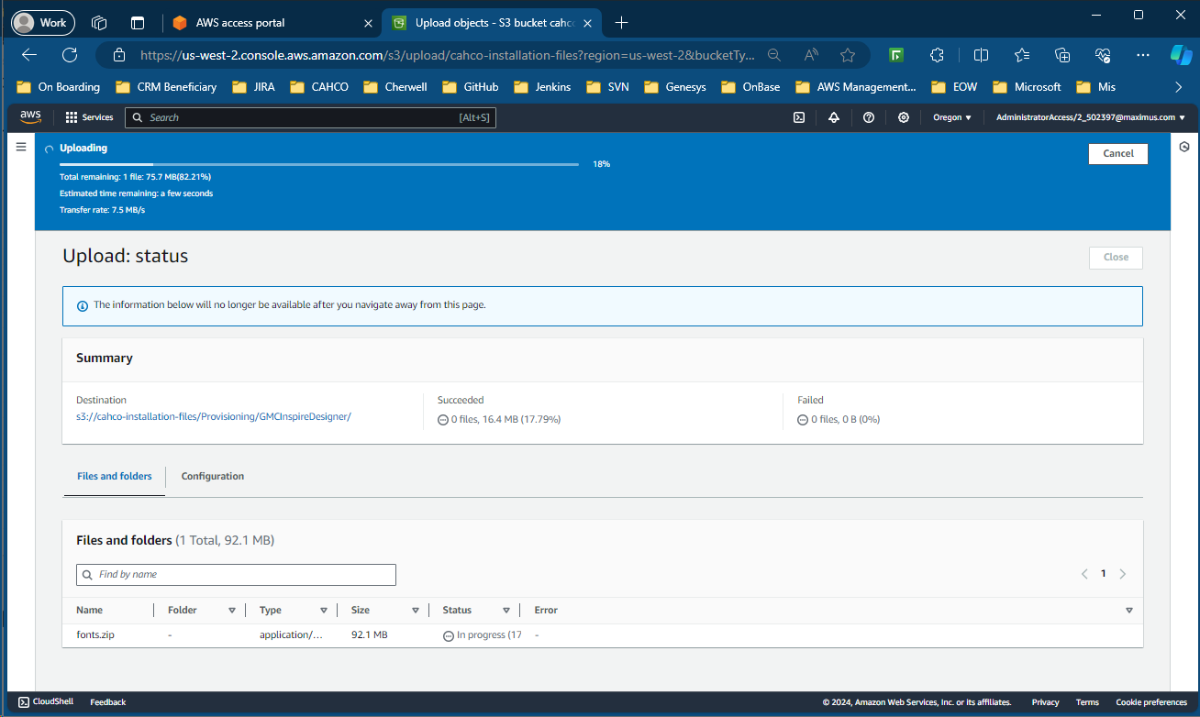Screen dimensions: 1200x717
Task: Show more bookmarks with overflow chevron
Action: [x=1179, y=87]
